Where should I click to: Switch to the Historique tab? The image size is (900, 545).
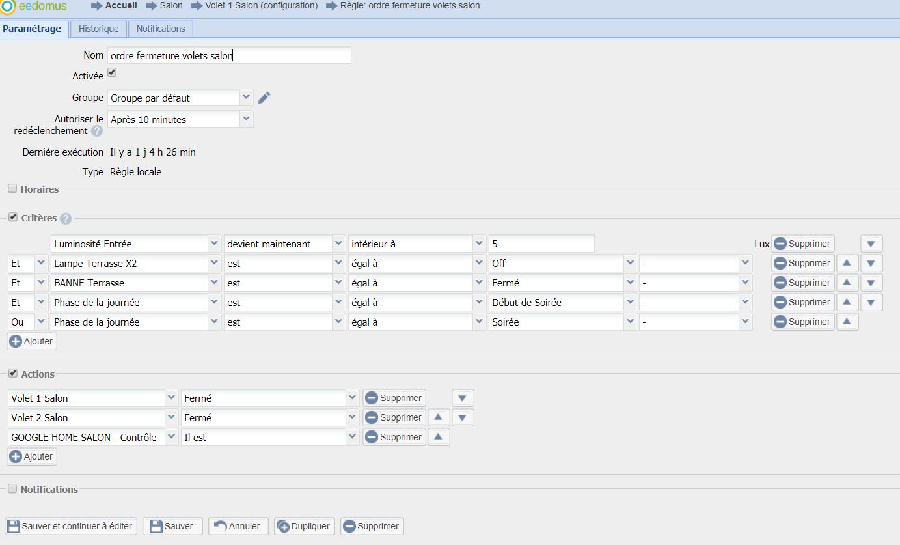tap(99, 29)
